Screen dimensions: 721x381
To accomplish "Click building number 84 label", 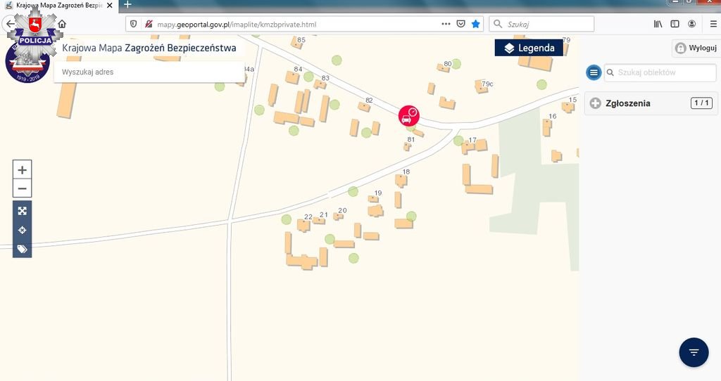I will click(x=298, y=69).
